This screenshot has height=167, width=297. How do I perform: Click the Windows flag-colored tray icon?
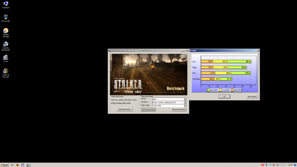pyautogui.click(x=270, y=165)
